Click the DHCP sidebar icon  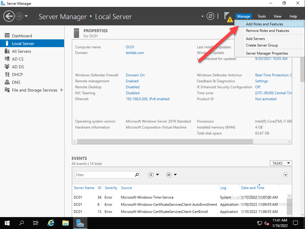(7, 74)
